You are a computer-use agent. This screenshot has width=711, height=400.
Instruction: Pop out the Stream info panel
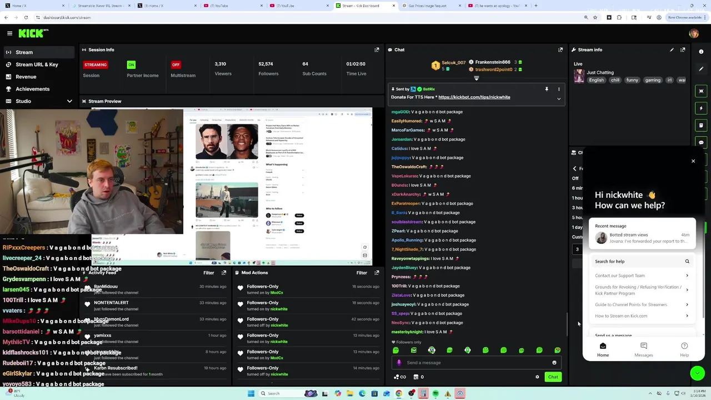click(x=683, y=50)
